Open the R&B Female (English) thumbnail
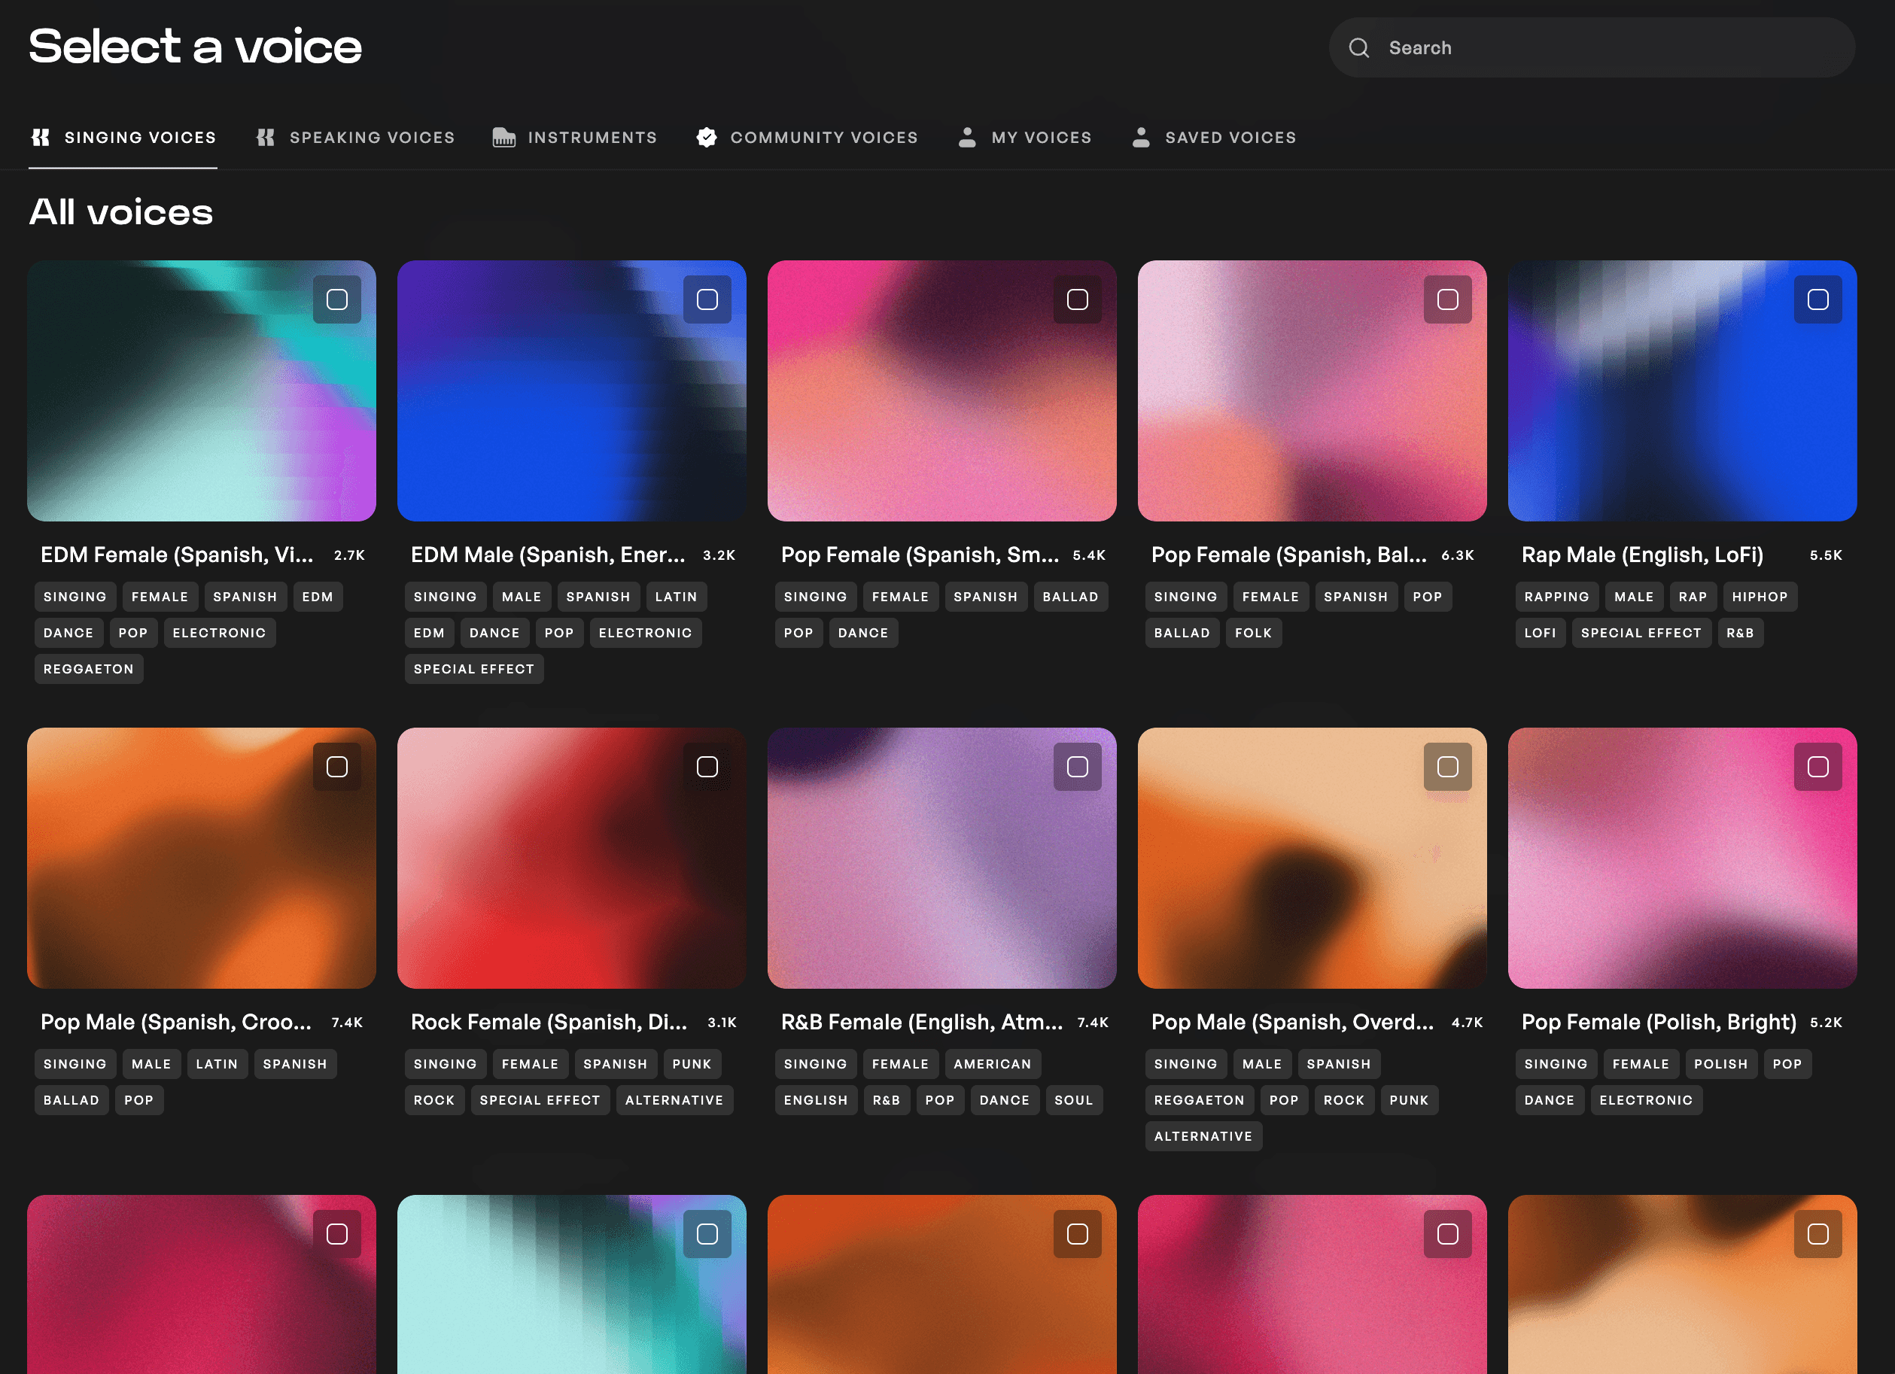The width and height of the screenshot is (1895, 1374). (941, 858)
